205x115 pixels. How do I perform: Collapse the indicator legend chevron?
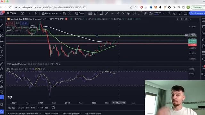[9, 34]
